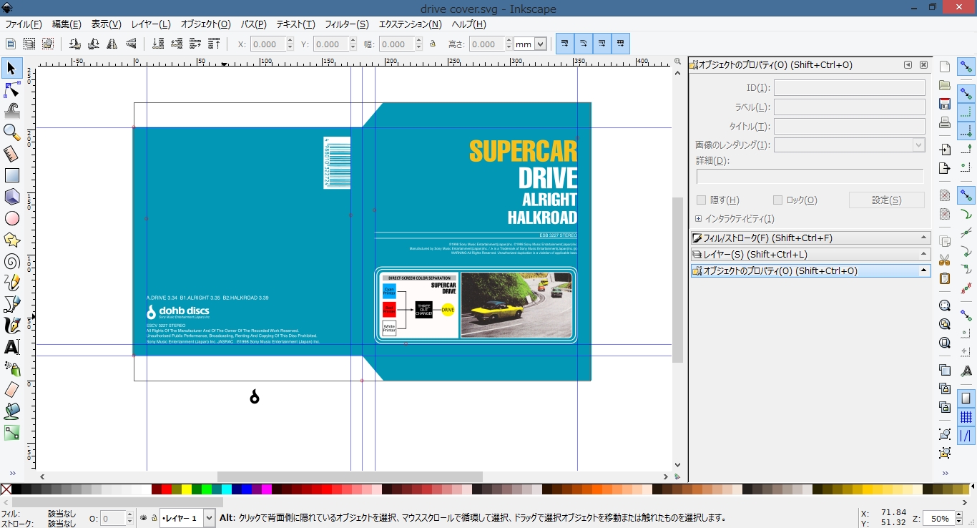Toggle snap to page border button
The height and width of the screenshot is (528, 977).
coord(966,399)
